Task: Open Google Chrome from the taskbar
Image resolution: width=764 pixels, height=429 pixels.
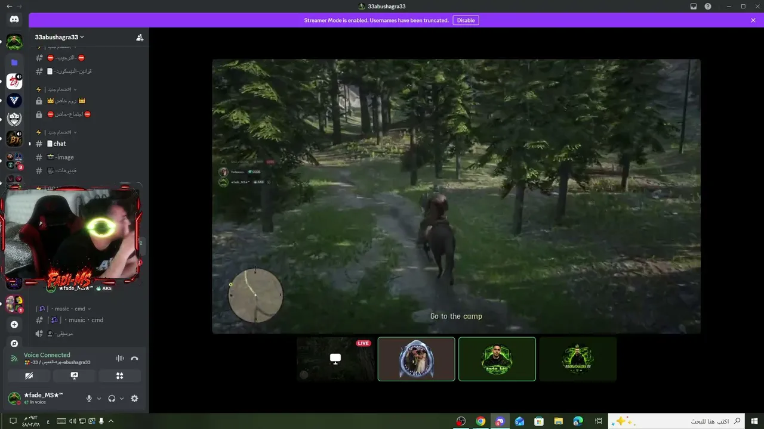Action: [480, 421]
